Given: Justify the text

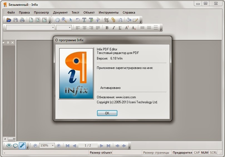Looking at the screenshot, I should pyautogui.click(x=98, y=28).
